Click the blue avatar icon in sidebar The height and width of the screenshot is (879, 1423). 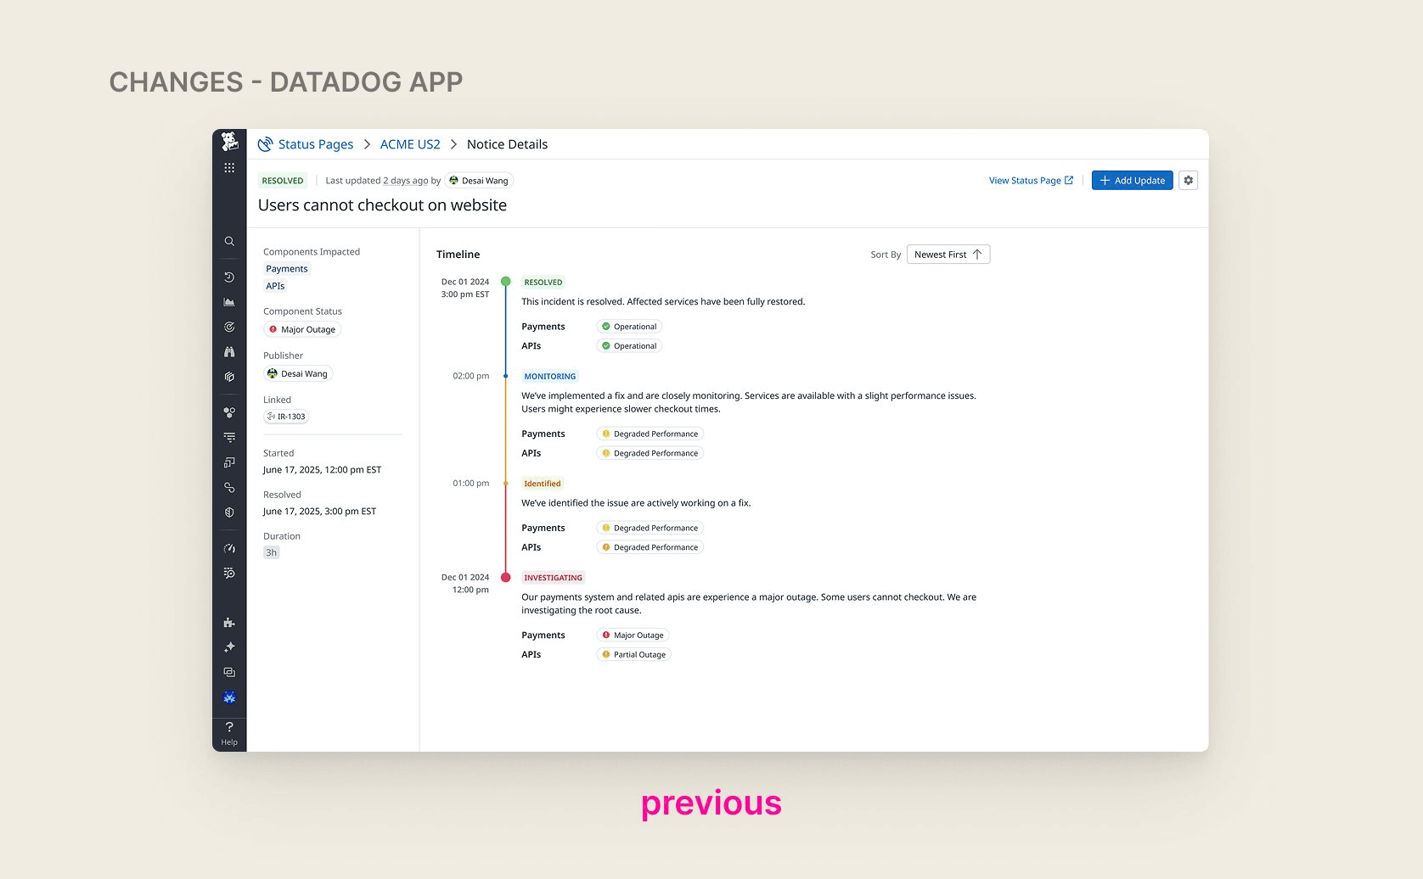(229, 697)
